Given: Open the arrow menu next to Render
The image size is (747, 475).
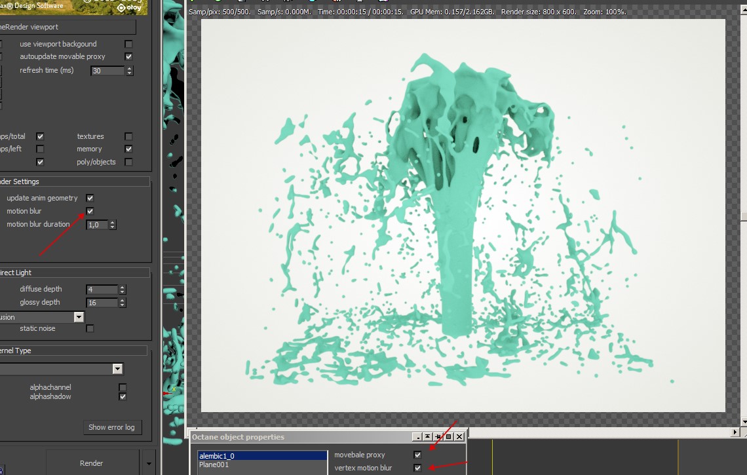Looking at the screenshot, I should point(149,463).
